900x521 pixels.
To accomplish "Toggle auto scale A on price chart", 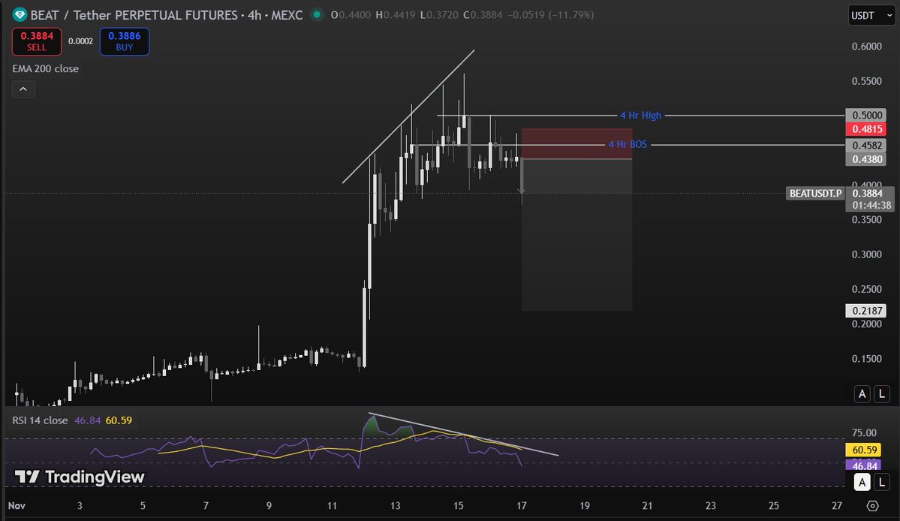I will (x=862, y=393).
